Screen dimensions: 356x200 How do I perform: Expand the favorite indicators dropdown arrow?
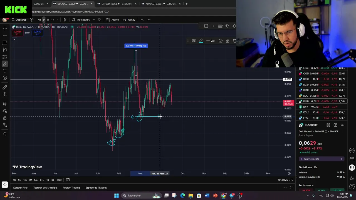[94, 20]
